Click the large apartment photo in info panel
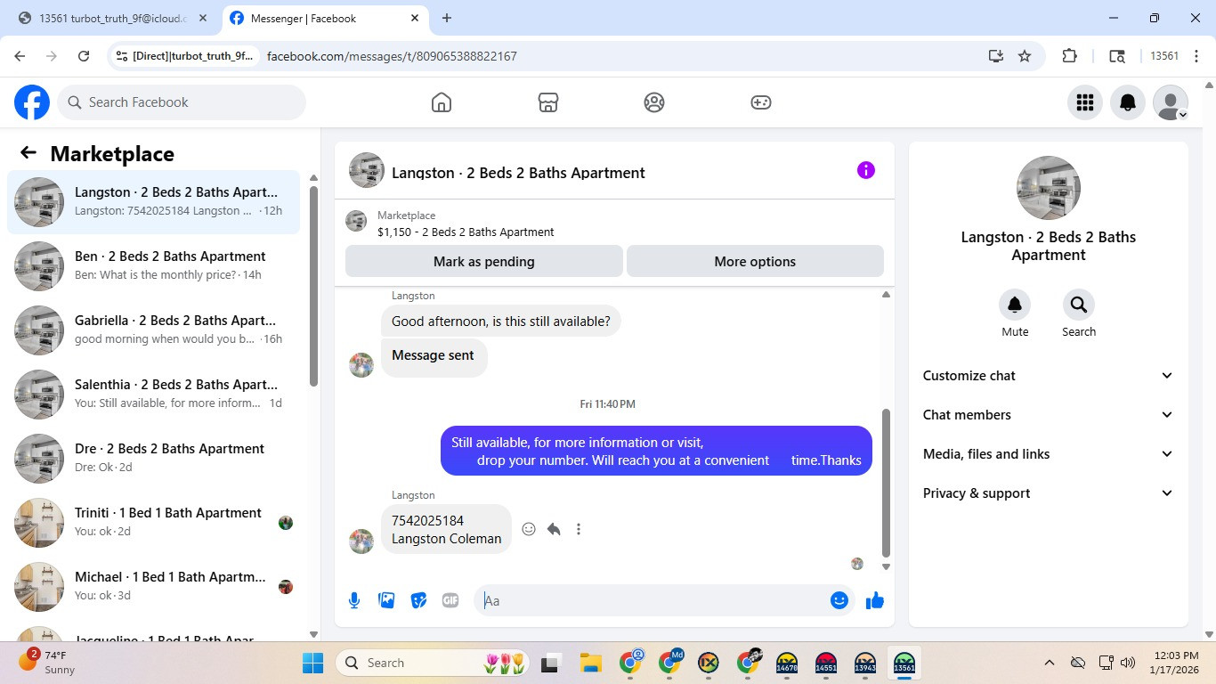The width and height of the screenshot is (1216, 684). [x=1049, y=188]
